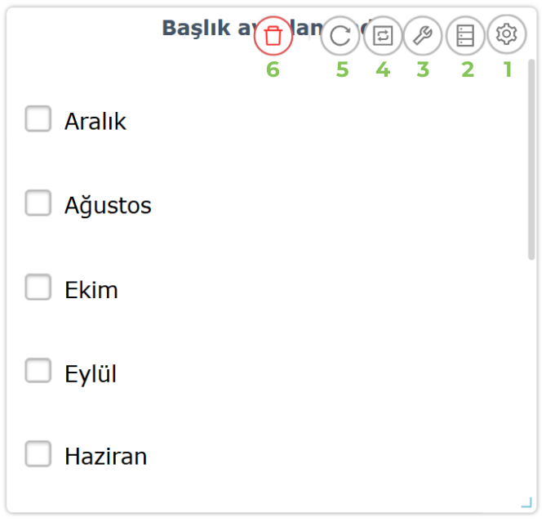Click the red trash delete icon
This screenshot has height=522, width=546.
point(273,36)
